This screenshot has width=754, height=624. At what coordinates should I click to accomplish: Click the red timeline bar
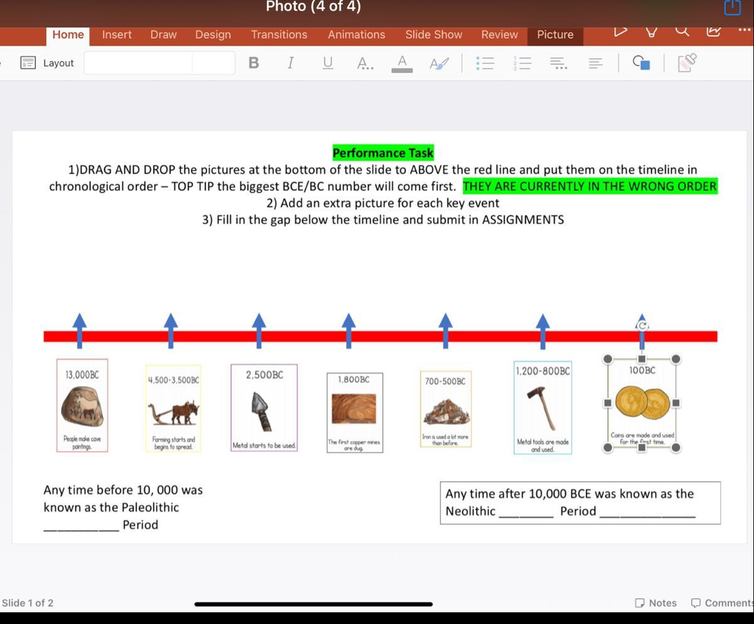(x=380, y=336)
